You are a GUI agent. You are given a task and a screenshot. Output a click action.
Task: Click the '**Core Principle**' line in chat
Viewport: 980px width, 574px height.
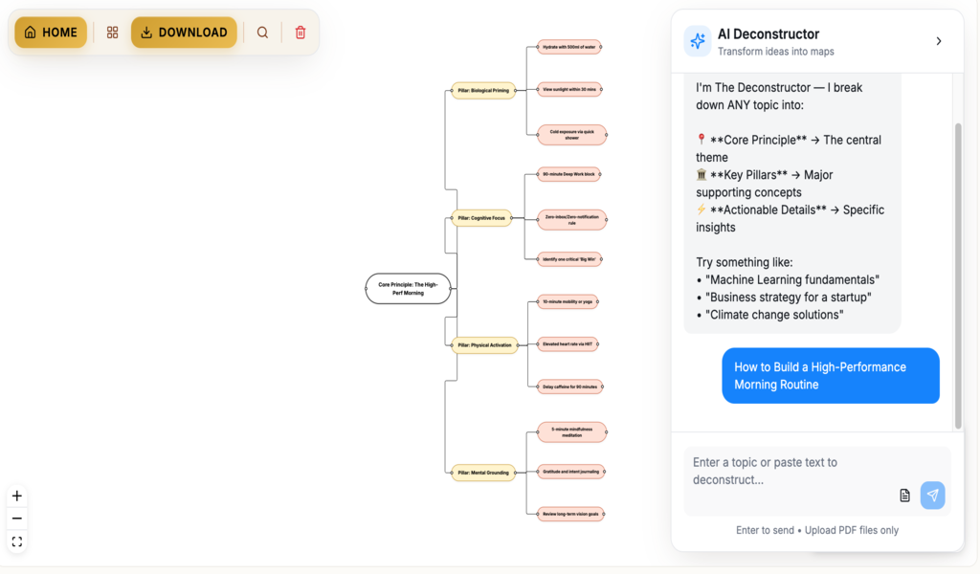point(789,148)
